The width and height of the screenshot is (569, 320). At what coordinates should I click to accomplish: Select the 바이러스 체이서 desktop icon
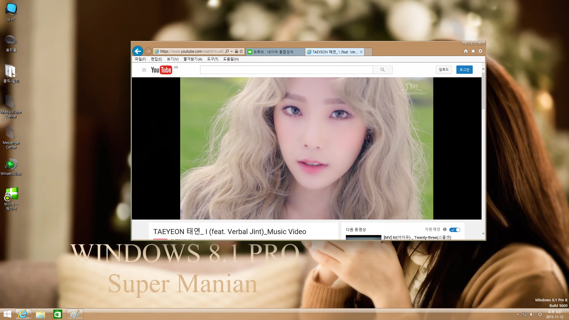[11, 199]
